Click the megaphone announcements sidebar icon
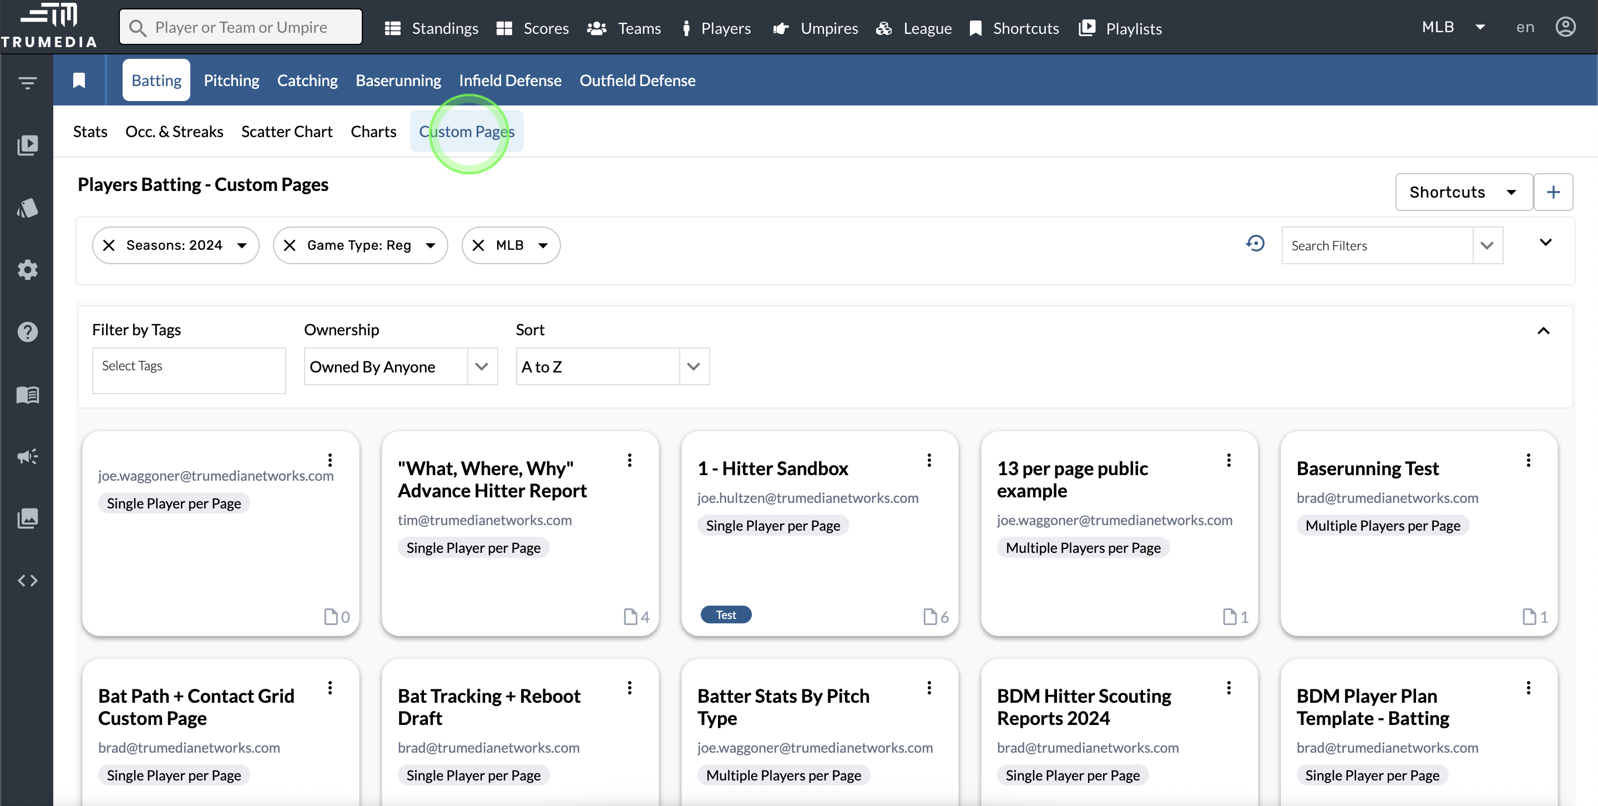1598x806 pixels. click(x=27, y=457)
